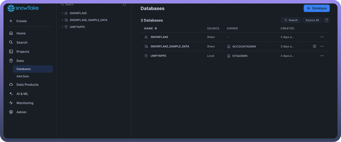Open more options for SNOWFLAKE_SAMPLE_DATA row
This screenshot has height=142, width=341.
tap(322, 46)
